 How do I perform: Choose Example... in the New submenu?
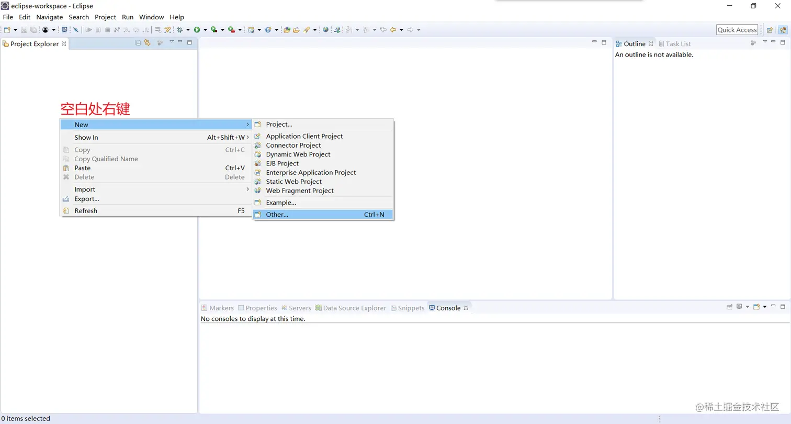click(323, 203)
